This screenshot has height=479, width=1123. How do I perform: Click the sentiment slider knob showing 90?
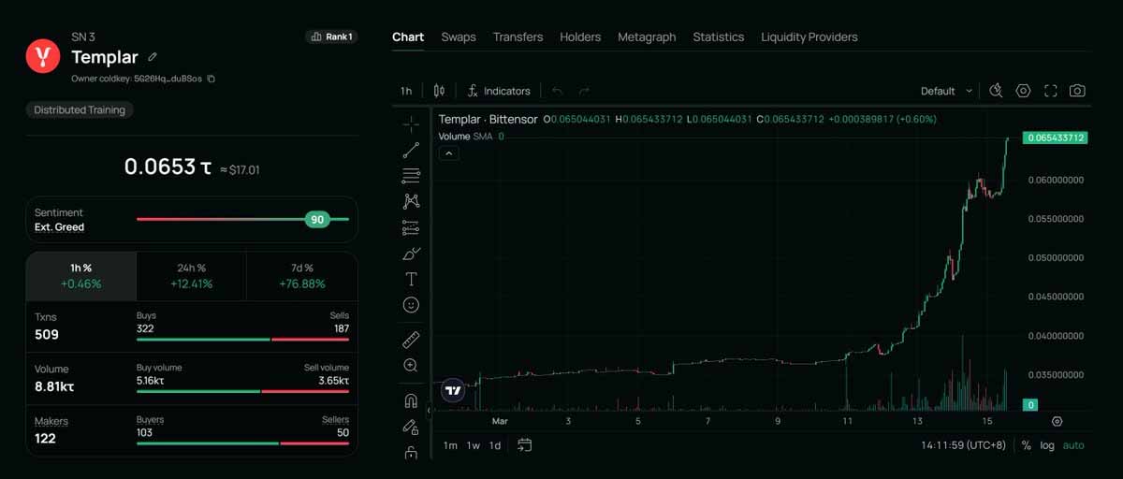tap(317, 220)
